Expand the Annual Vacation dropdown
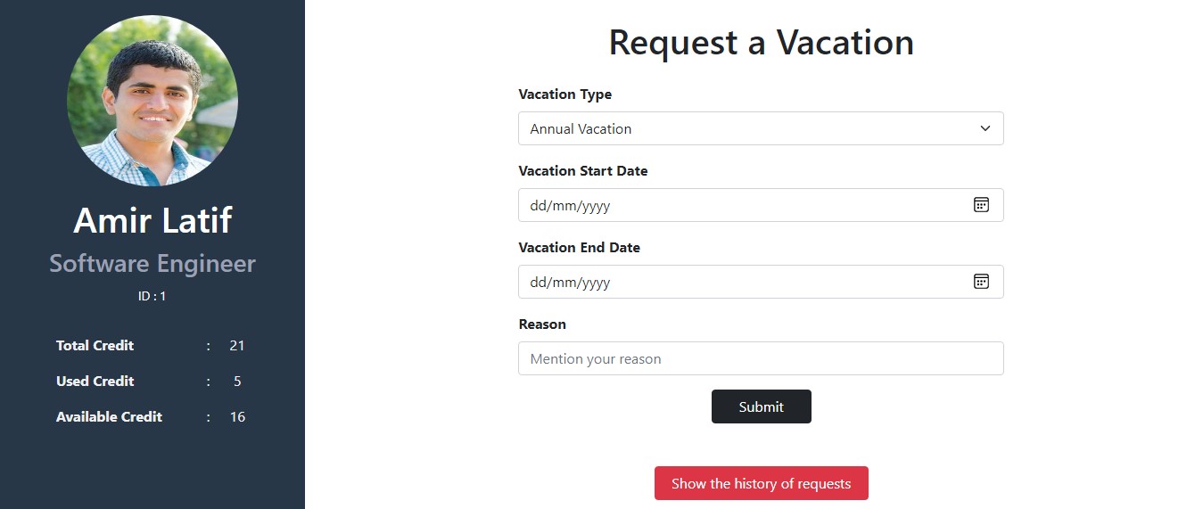Image resolution: width=1203 pixels, height=509 pixels. click(760, 128)
